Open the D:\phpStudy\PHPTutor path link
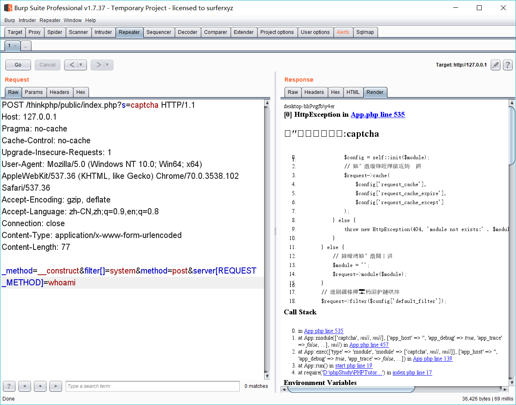Viewport: 516px width, 405px height. click(352, 373)
